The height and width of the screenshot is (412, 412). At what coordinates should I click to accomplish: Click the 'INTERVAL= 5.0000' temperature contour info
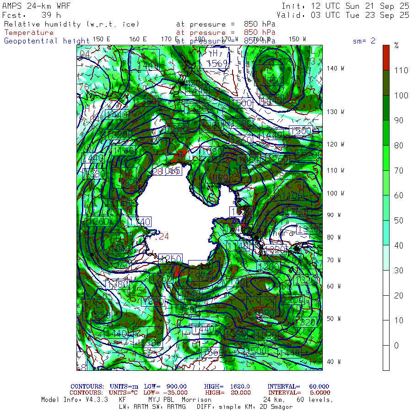point(299,393)
